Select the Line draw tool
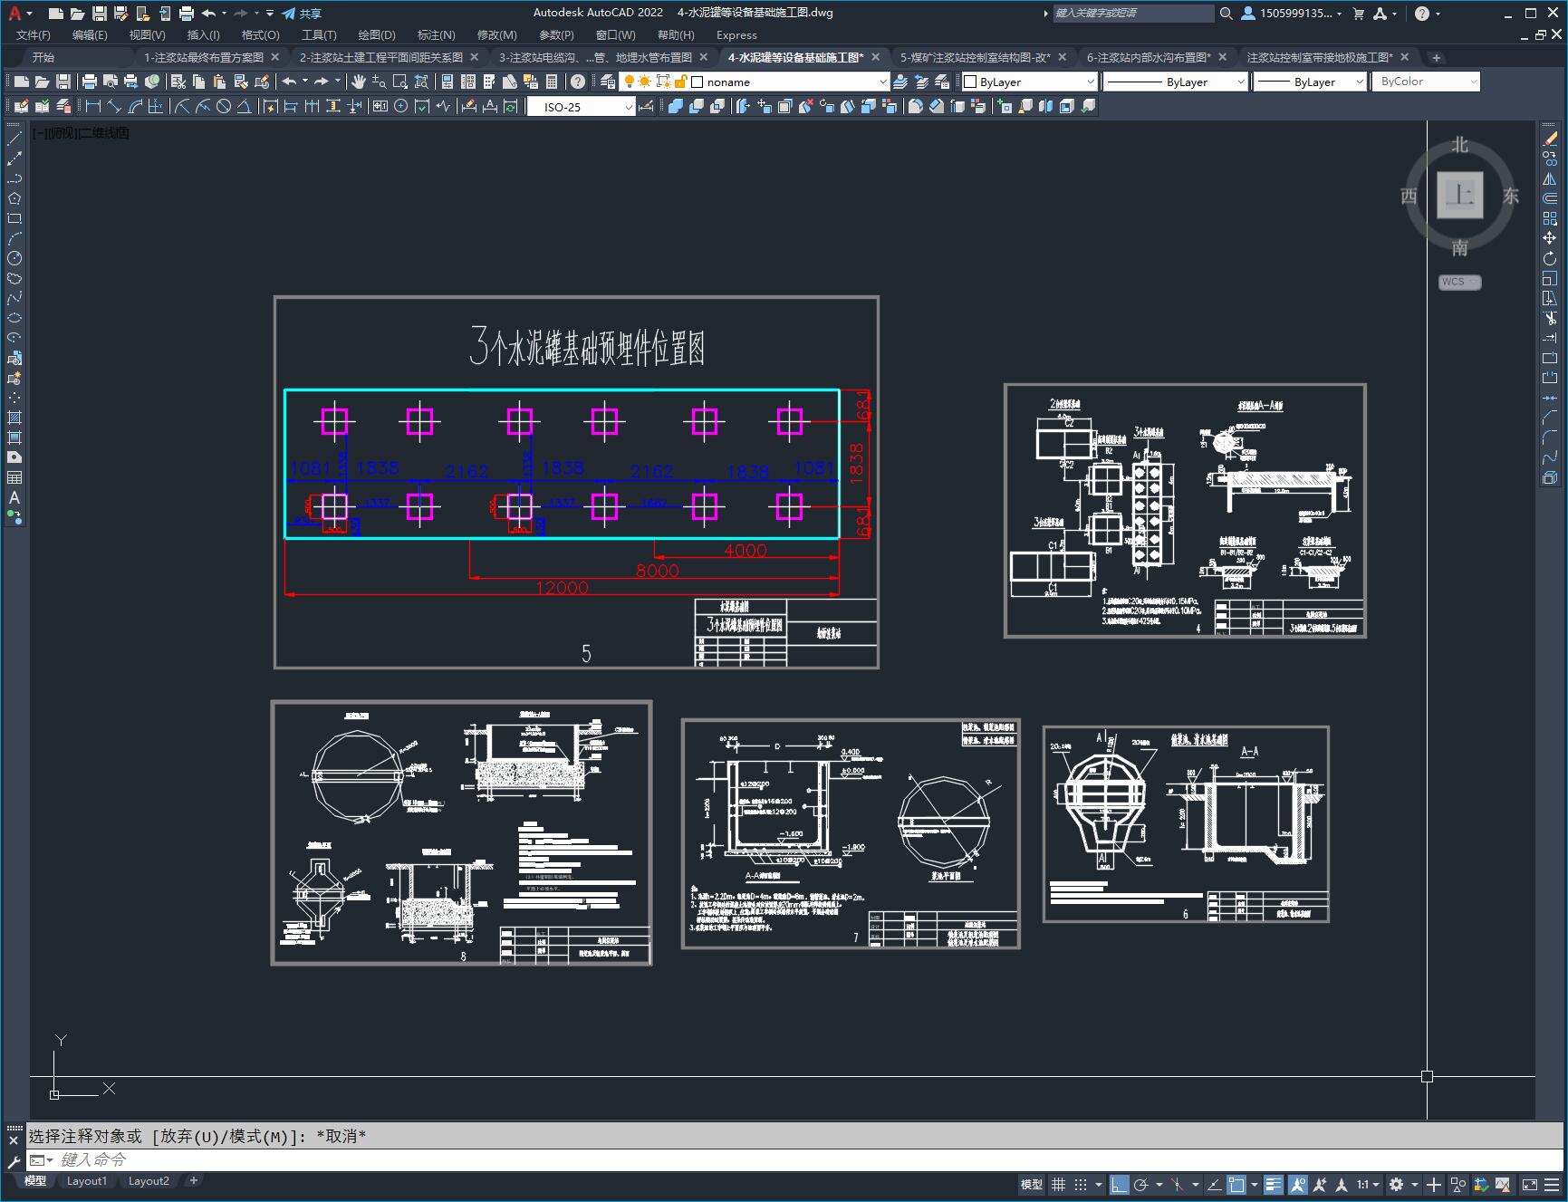The height and width of the screenshot is (1202, 1568). coord(14,139)
